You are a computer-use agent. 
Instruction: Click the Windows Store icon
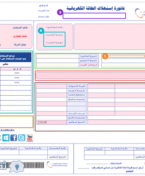click(6, 138)
